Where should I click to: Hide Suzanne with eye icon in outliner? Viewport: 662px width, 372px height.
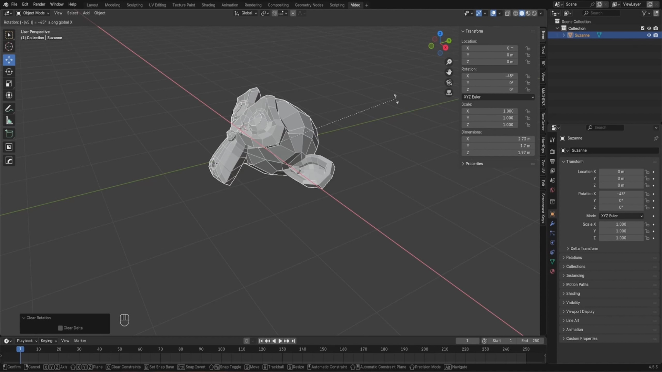click(x=649, y=35)
